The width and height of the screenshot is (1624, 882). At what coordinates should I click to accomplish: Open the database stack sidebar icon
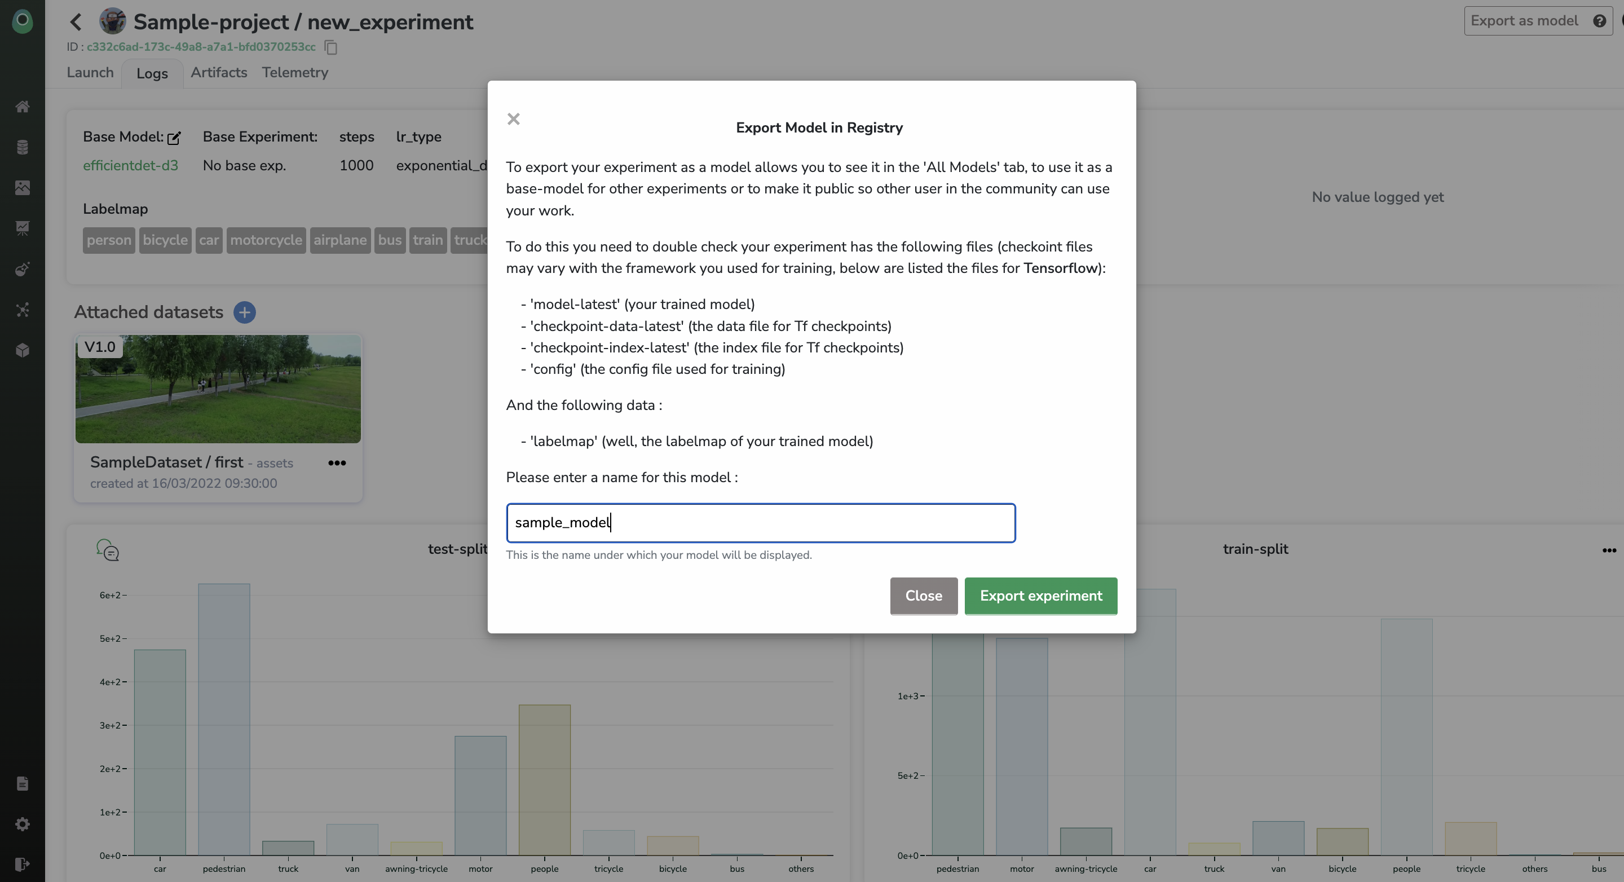click(x=22, y=147)
